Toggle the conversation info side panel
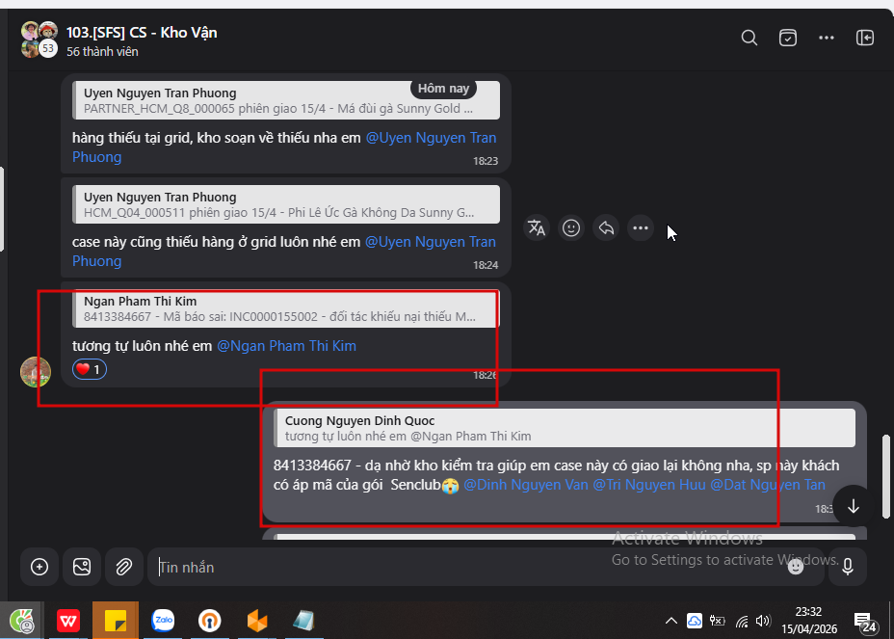The height and width of the screenshot is (639, 894). 865,39
